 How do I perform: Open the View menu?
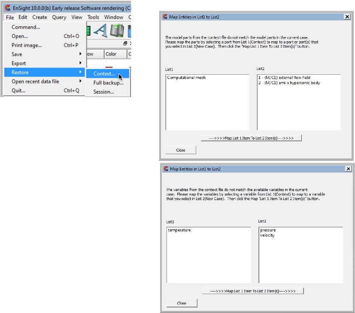point(77,17)
